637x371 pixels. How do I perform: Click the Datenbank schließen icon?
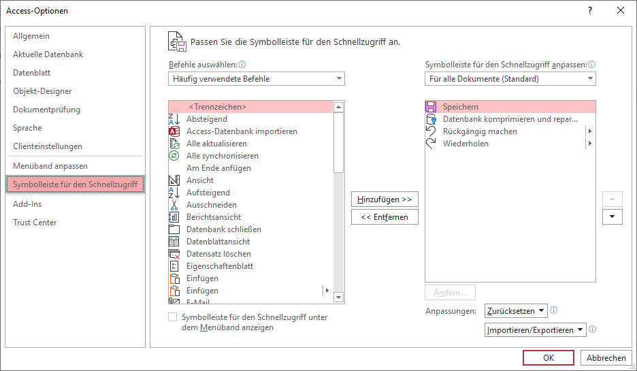(x=174, y=229)
